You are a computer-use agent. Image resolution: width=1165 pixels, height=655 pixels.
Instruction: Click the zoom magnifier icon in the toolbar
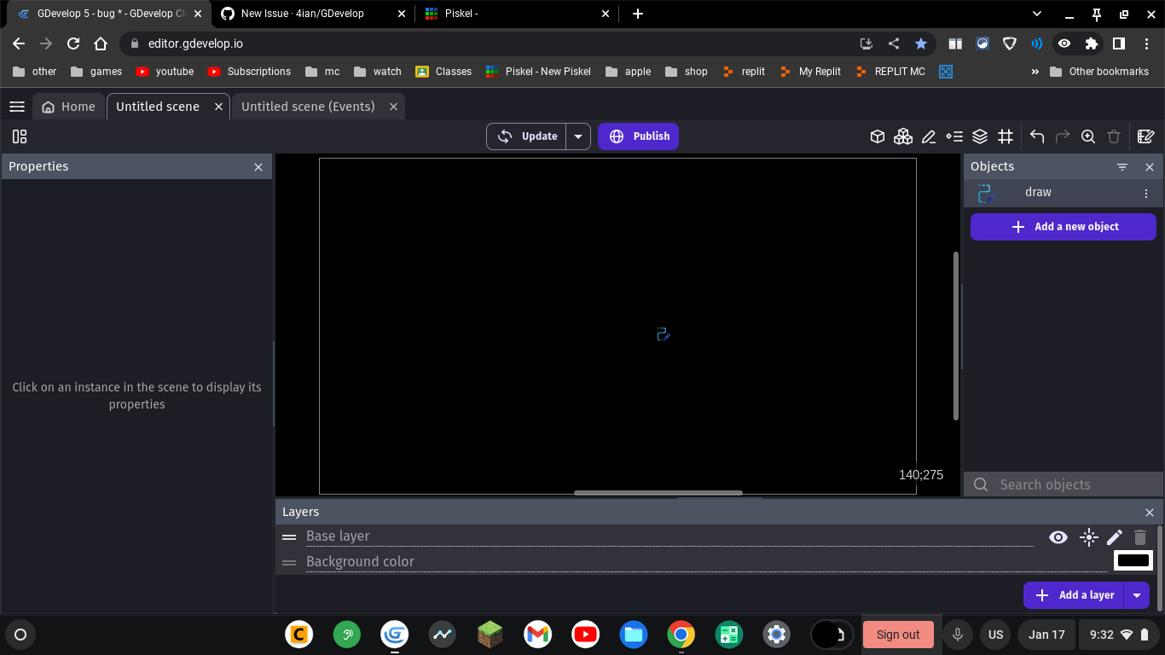pyautogui.click(x=1088, y=136)
